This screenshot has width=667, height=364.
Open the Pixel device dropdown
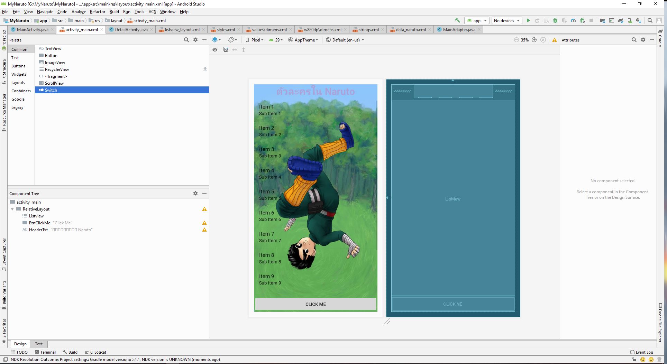point(255,40)
